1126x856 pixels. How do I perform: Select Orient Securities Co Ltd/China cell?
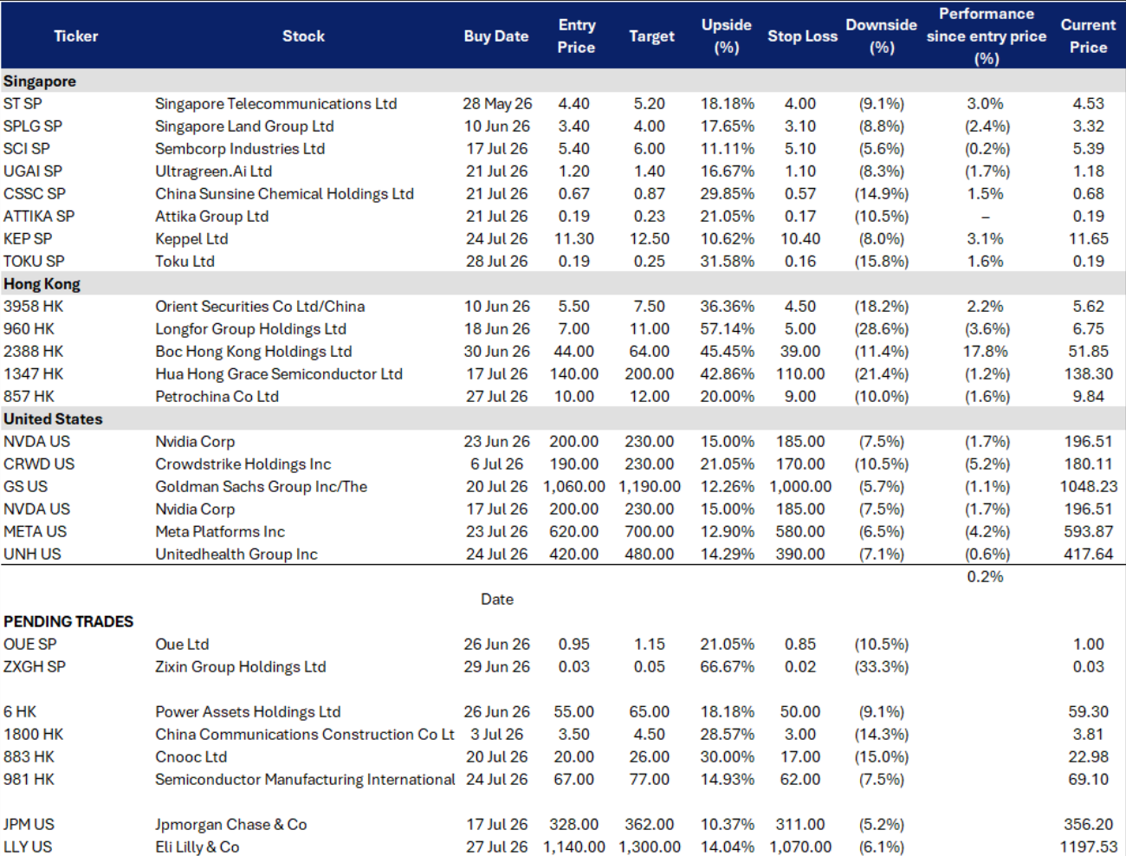pyautogui.click(x=260, y=307)
